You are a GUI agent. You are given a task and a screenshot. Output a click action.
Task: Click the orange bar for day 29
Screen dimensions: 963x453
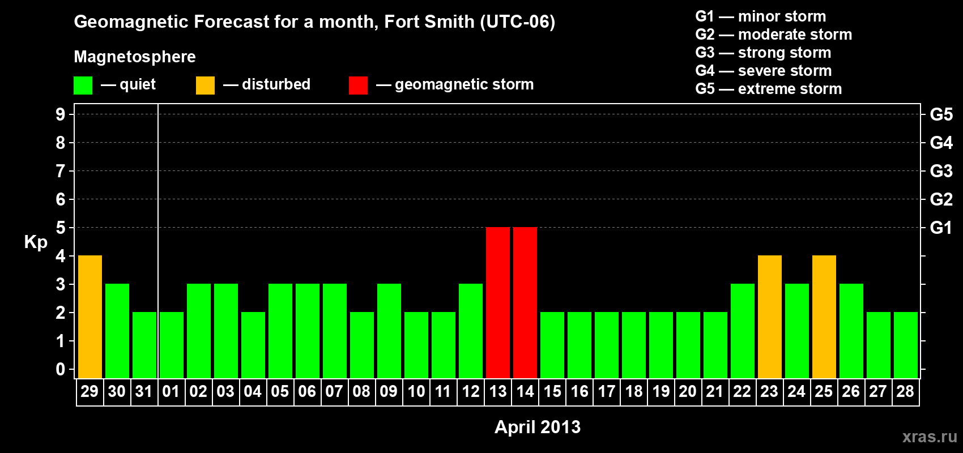[x=90, y=317]
